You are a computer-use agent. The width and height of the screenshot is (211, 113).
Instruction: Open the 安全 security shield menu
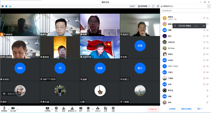click(56, 109)
